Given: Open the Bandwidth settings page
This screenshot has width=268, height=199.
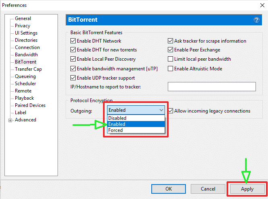Looking at the screenshot, I should point(26,55).
